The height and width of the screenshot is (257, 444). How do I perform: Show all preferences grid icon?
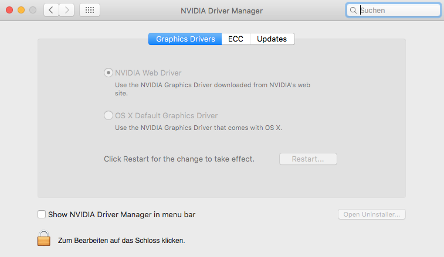[x=90, y=10]
